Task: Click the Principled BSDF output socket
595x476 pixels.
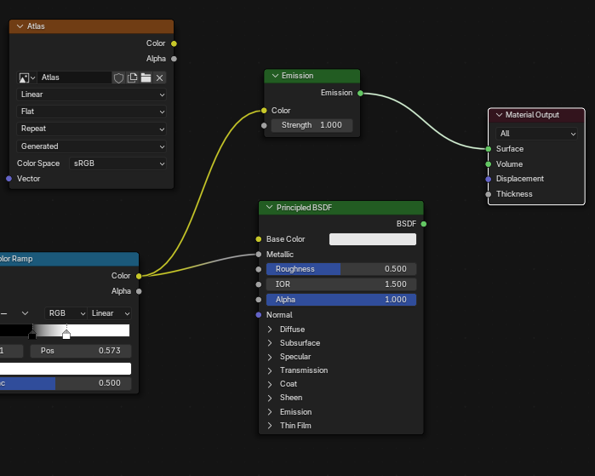Action: [423, 224]
